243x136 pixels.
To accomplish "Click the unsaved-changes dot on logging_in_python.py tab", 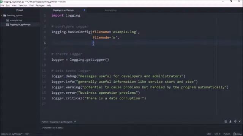I will [84, 10].
